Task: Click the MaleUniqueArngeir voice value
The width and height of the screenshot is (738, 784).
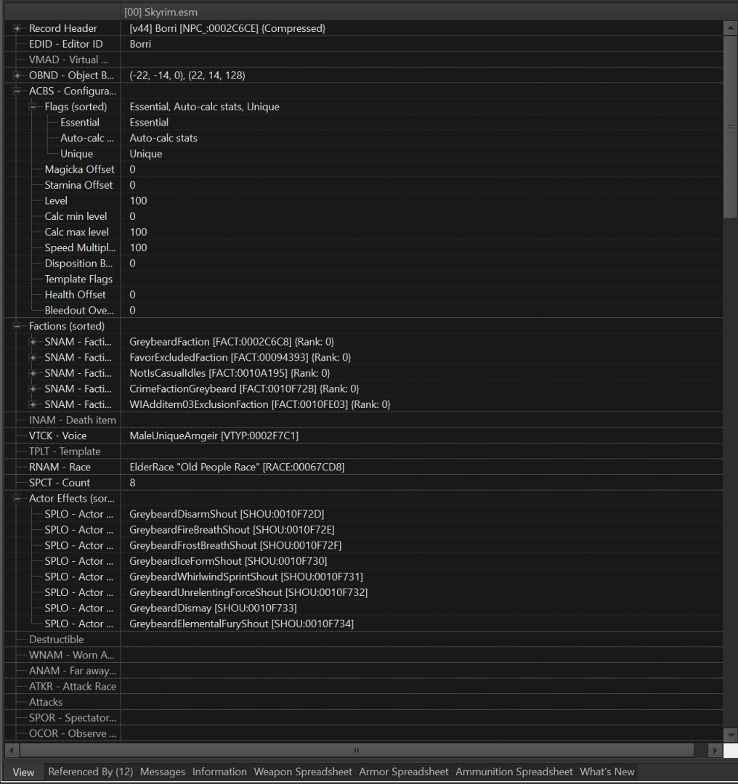Action: pyautogui.click(x=214, y=436)
